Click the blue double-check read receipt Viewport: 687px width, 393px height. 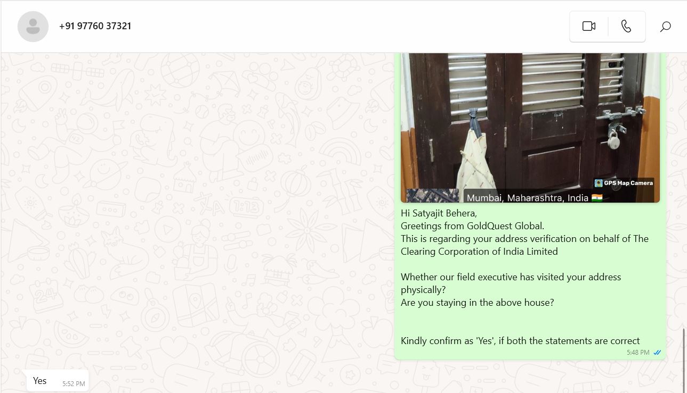click(x=657, y=353)
